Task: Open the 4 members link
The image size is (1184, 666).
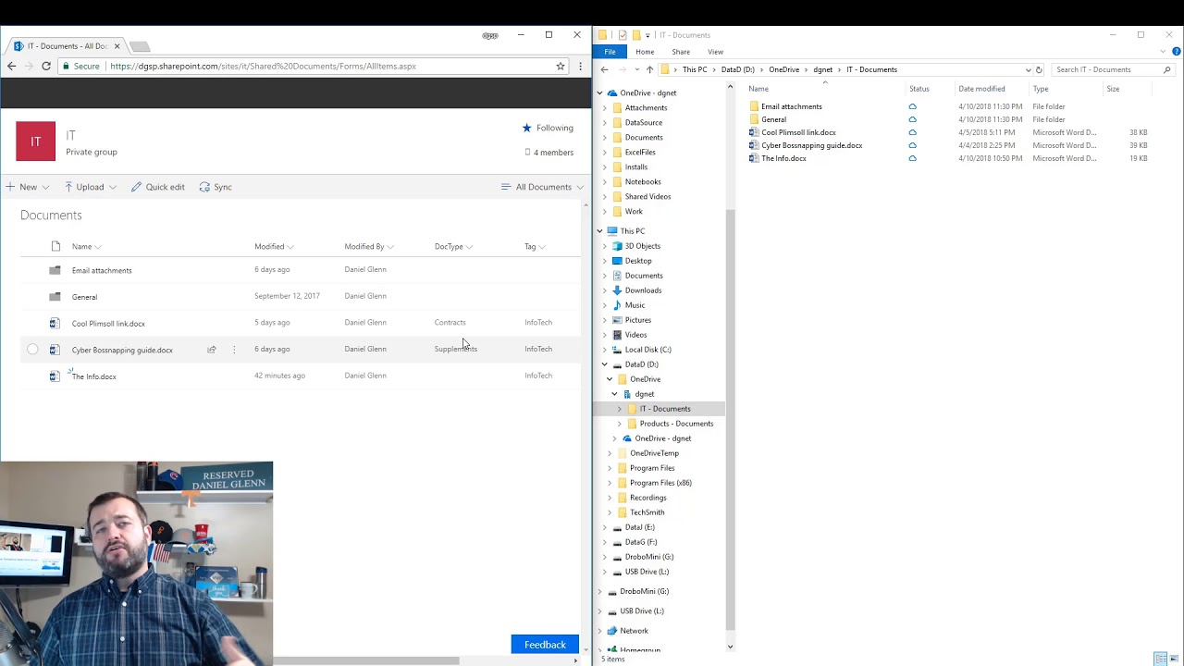Action: click(552, 152)
